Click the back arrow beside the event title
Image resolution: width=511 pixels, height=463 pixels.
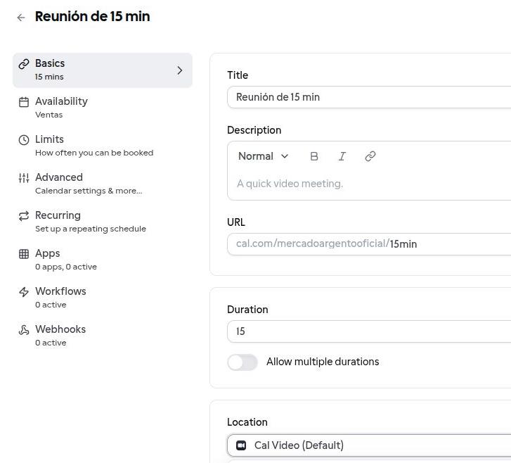pos(21,18)
